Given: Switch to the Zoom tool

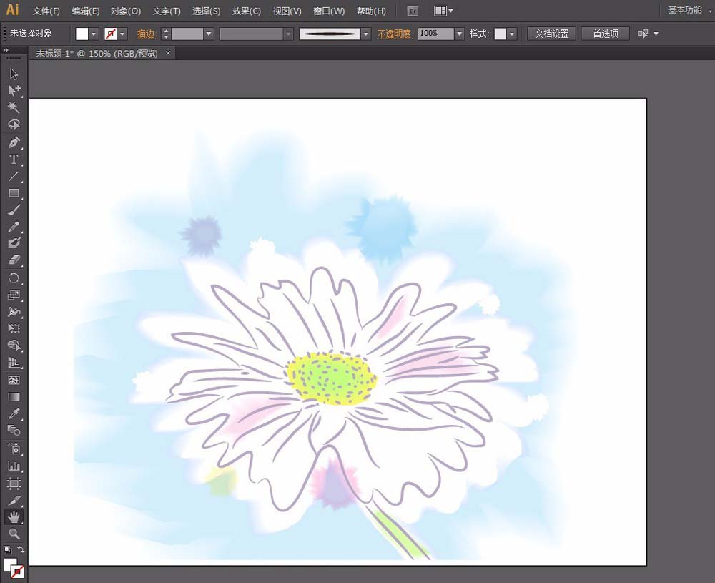Looking at the screenshot, I should coord(14,534).
